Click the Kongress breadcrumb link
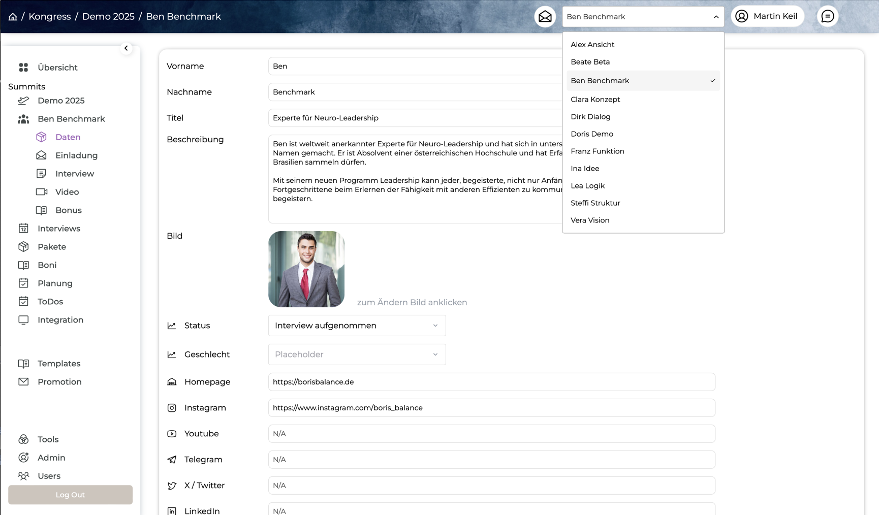Image resolution: width=879 pixels, height=515 pixels. [49, 17]
